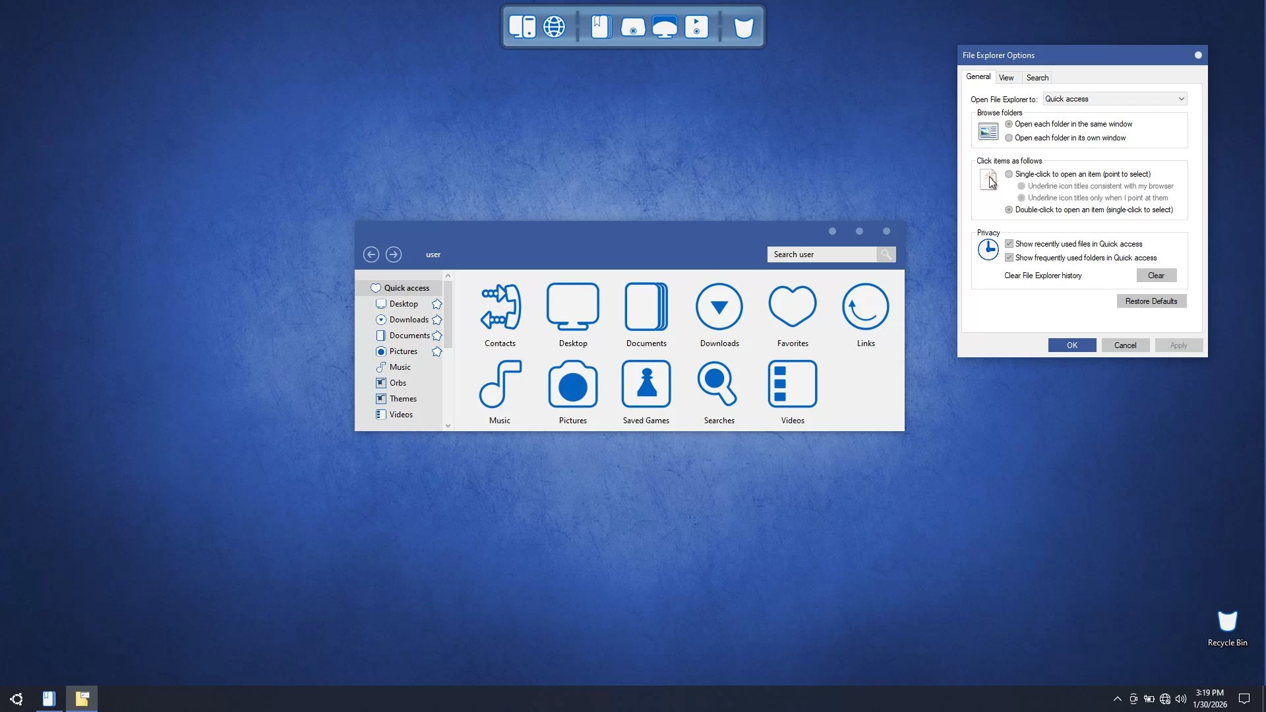Screen dimensions: 1266x712
Task: Select Open each folder in its own window
Action: coord(1009,138)
